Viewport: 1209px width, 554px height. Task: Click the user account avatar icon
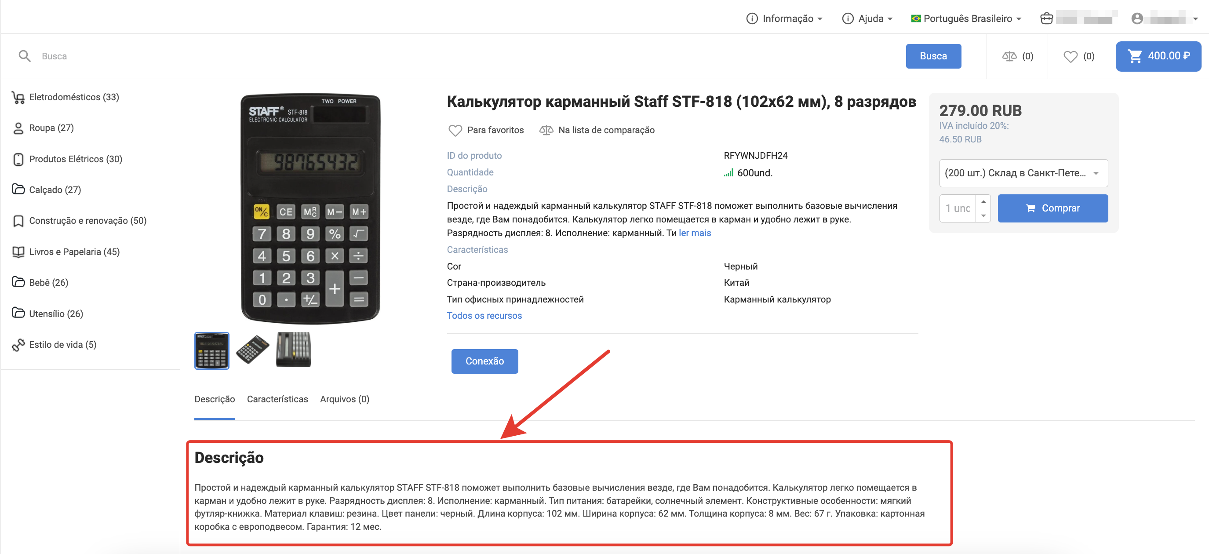[x=1137, y=19]
